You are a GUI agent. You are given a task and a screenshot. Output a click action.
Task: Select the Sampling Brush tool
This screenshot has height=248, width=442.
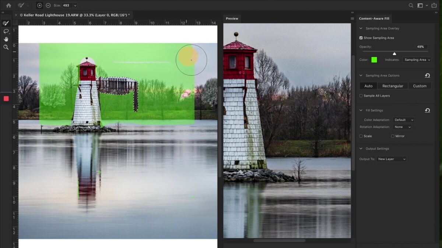tap(6, 23)
